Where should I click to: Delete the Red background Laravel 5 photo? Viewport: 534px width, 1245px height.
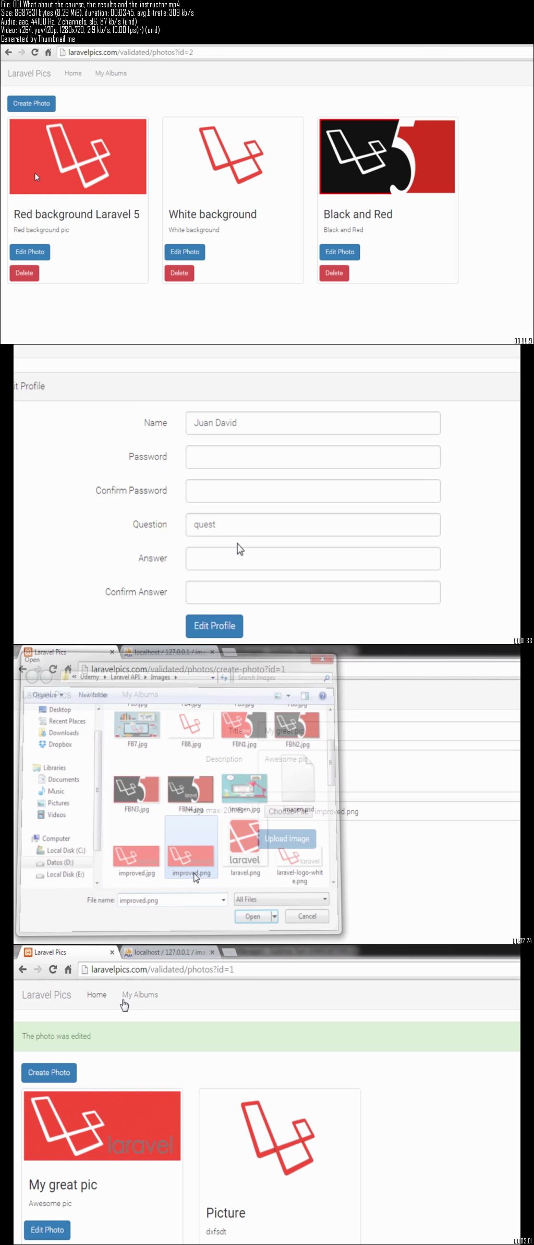tap(24, 273)
